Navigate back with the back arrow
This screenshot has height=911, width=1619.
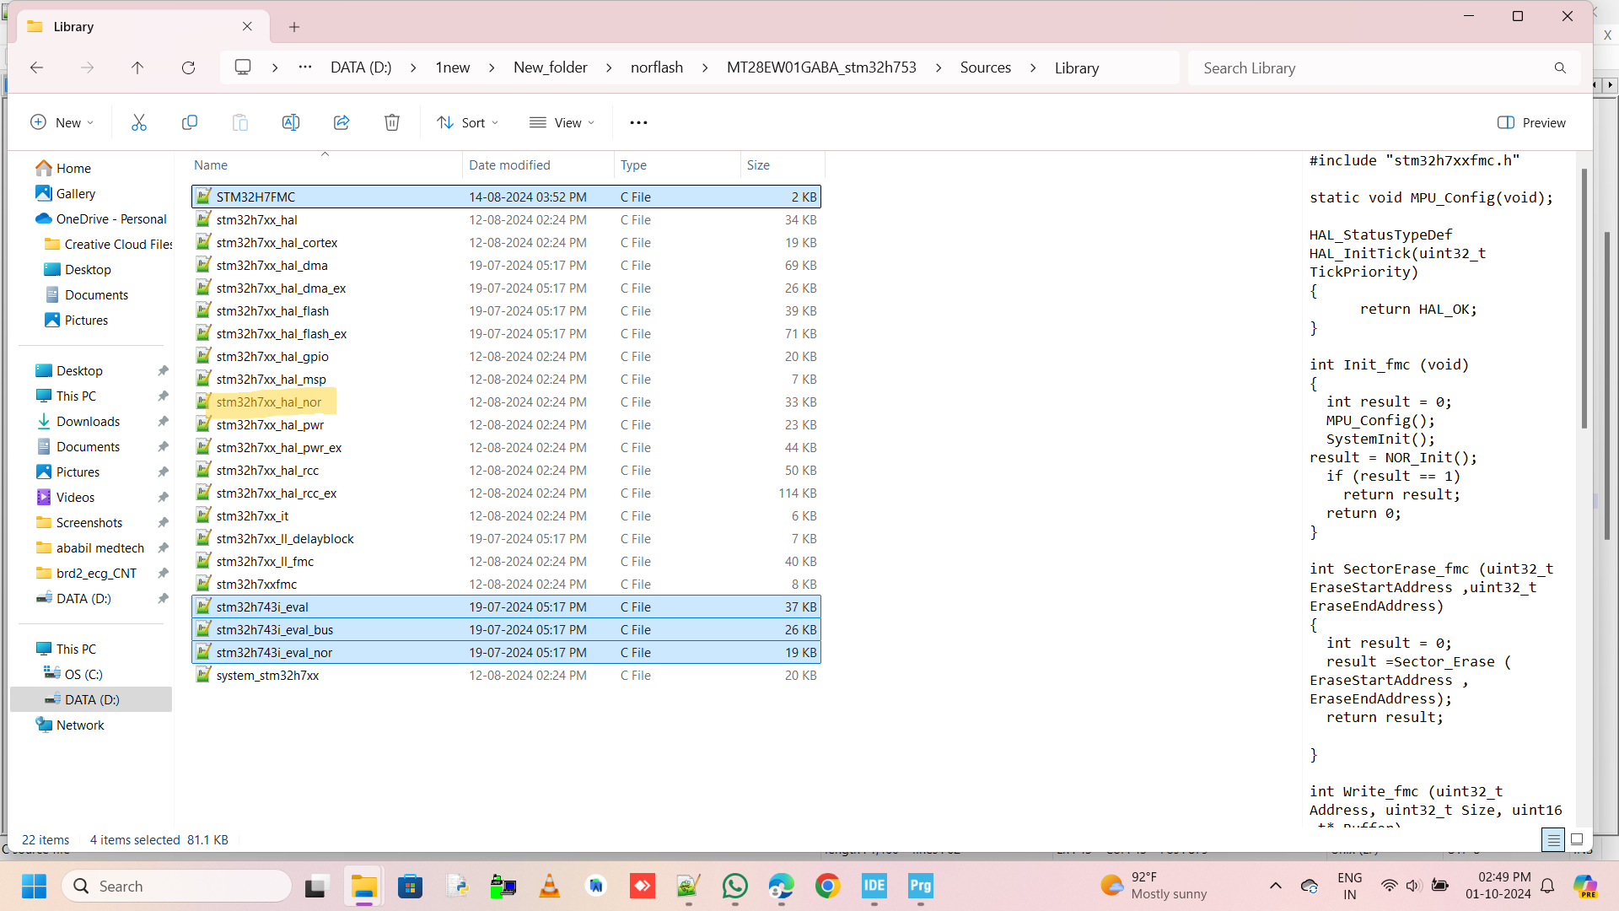pos(36,67)
